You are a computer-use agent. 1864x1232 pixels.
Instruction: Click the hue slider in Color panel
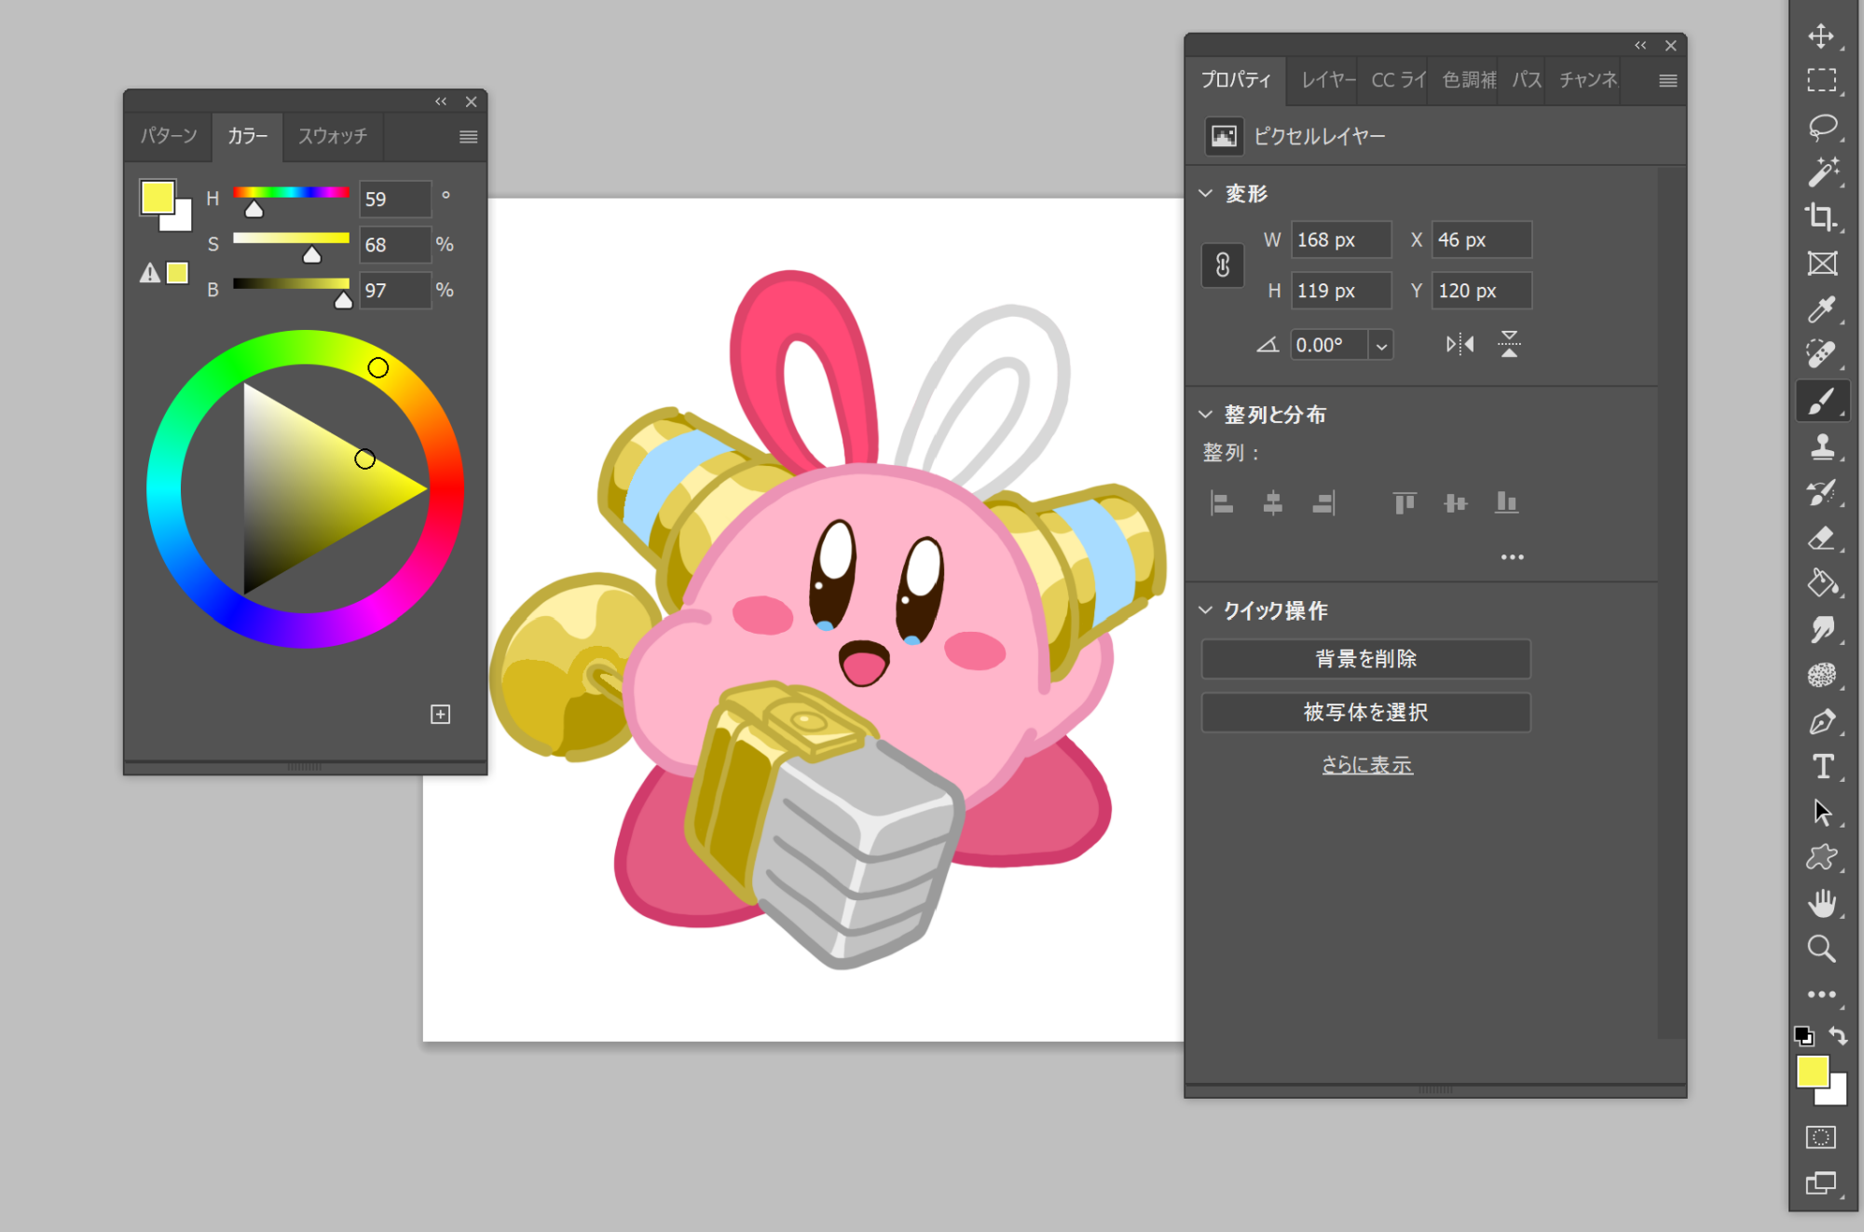tap(291, 193)
